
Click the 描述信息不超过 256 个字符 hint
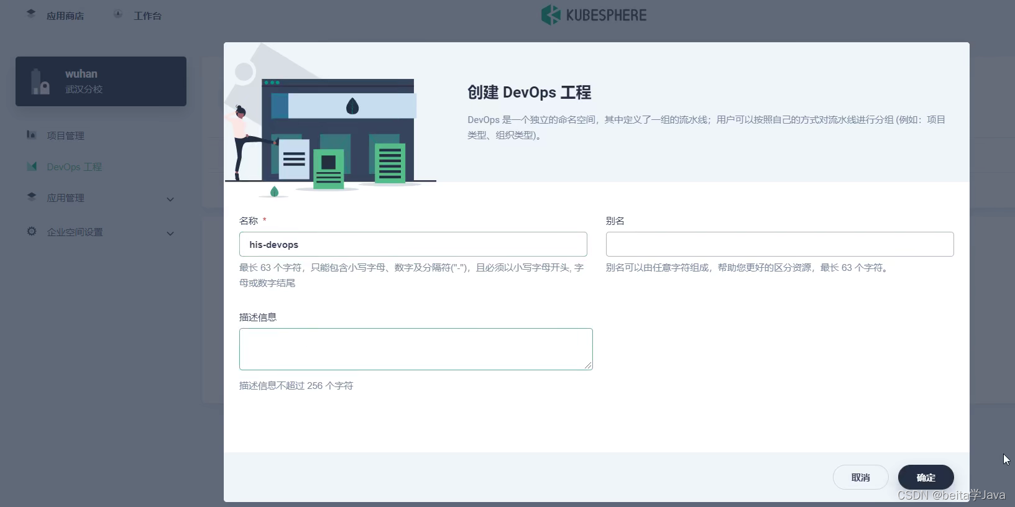296,385
